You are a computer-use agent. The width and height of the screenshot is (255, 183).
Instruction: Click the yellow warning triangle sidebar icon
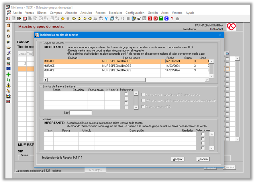pyautogui.click(x=9, y=86)
